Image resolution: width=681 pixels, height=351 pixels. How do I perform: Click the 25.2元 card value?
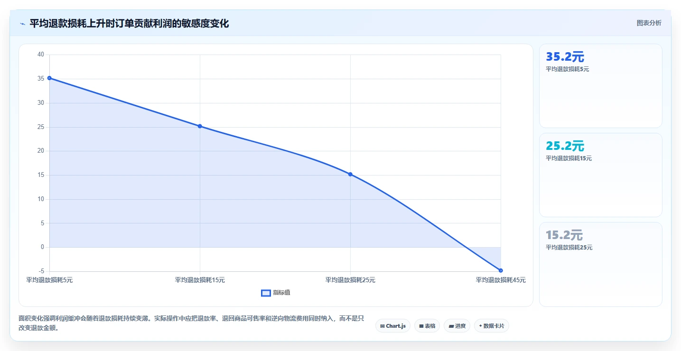tap(565, 146)
